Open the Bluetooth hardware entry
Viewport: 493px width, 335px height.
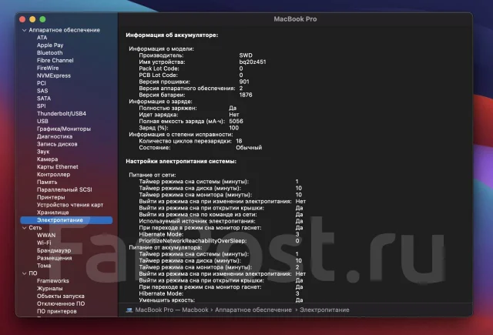[x=49, y=53]
